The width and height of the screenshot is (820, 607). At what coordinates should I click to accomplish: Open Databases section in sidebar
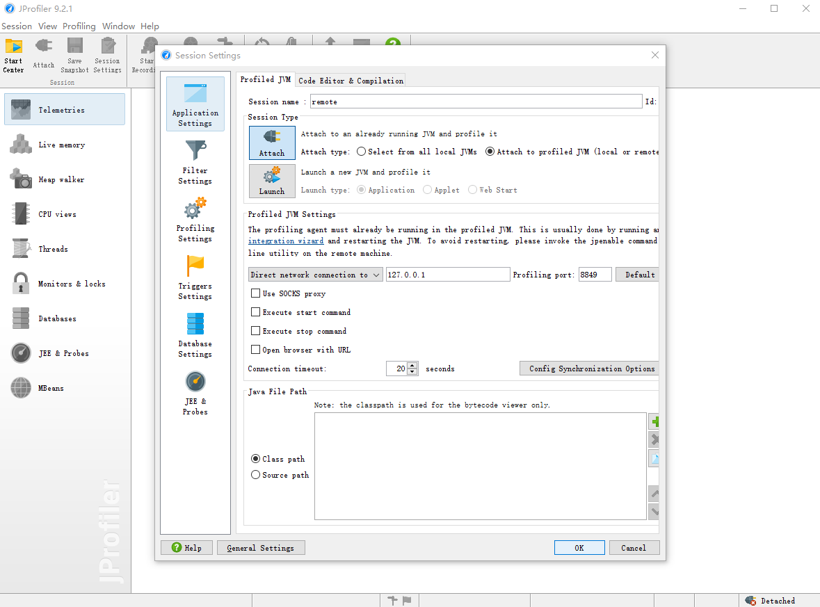pyautogui.click(x=65, y=318)
